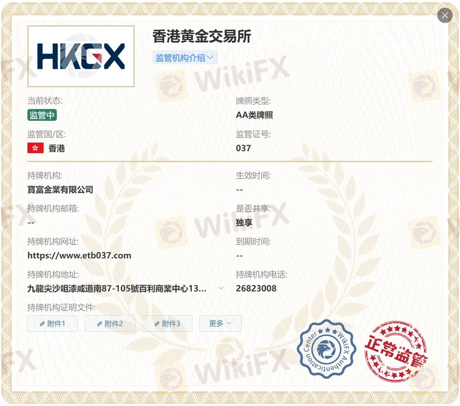Click the phone number 26823008
Image resolution: width=460 pixels, height=406 pixels.
coord(256,288)
